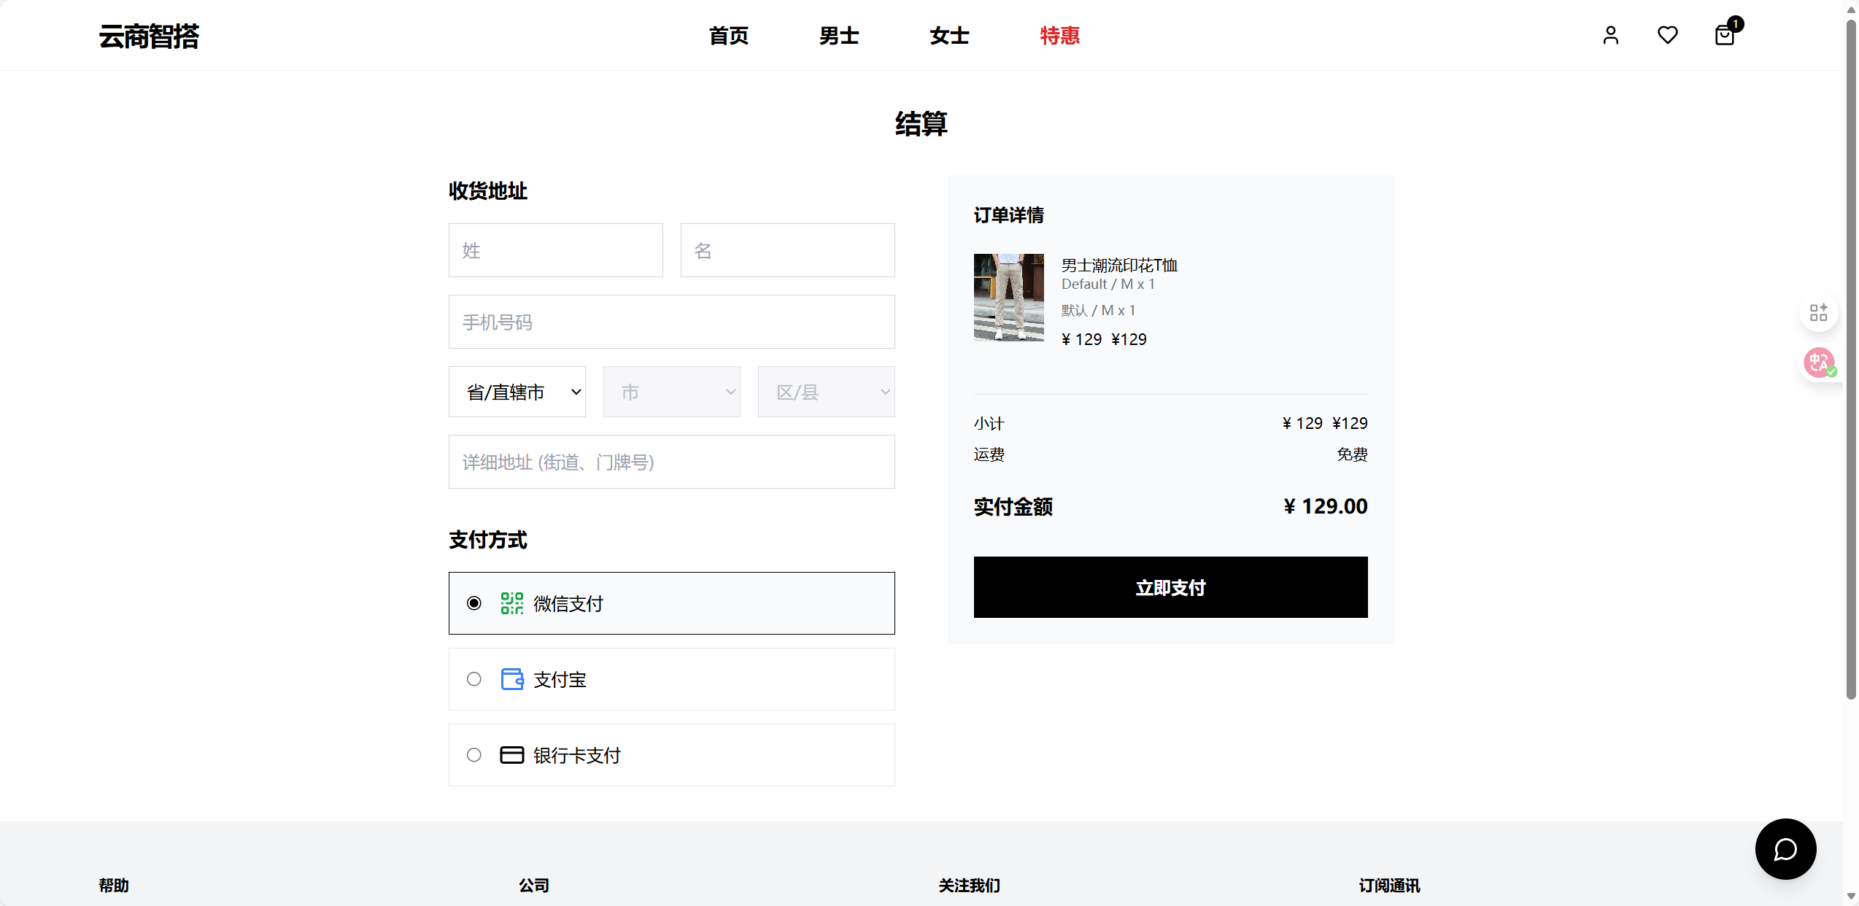1859x906 pixels.
Task: Click the translation extension icon
Action: pyautogui.click(x=1818, y=363)
